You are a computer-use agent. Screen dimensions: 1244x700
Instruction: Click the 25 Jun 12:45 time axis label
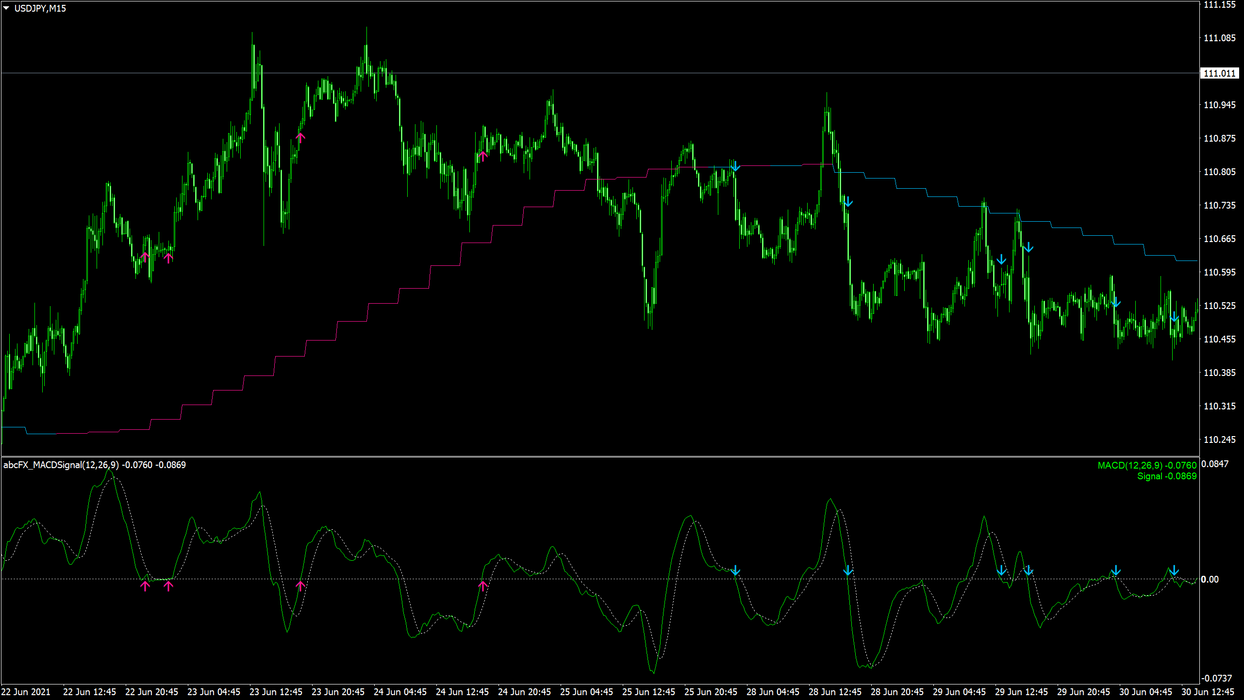click(648, 692)
